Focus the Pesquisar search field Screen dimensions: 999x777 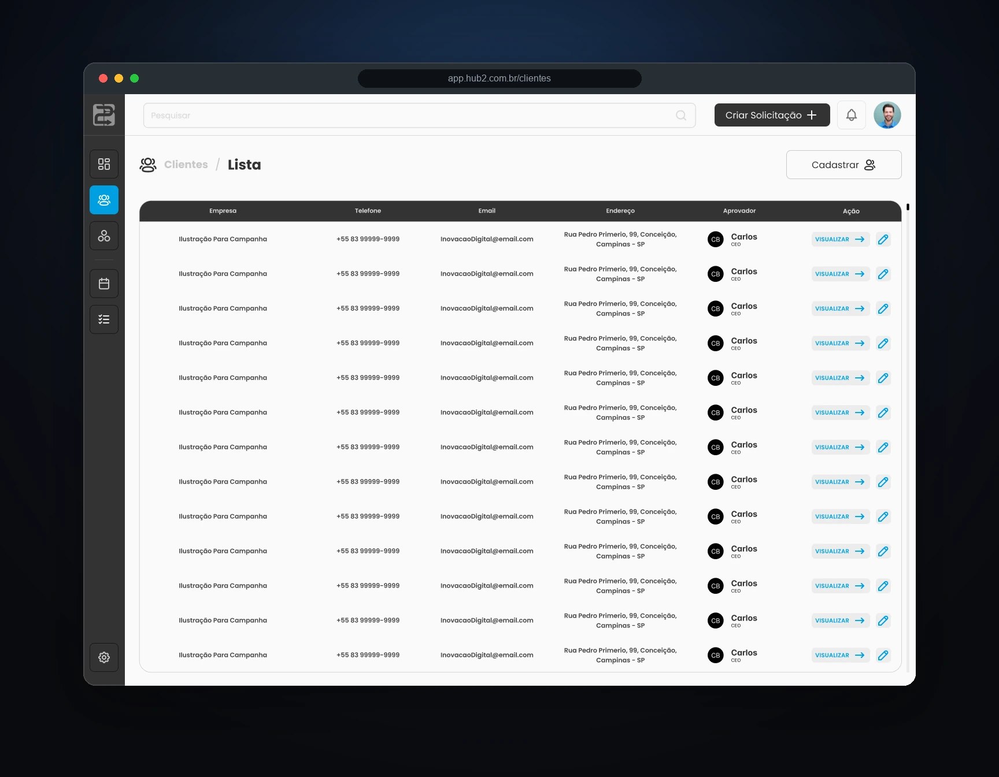click(419, 116)
